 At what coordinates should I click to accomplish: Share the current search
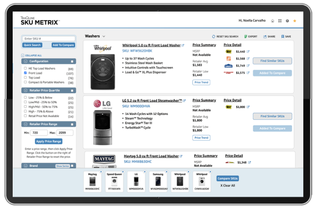coord(269,36)
